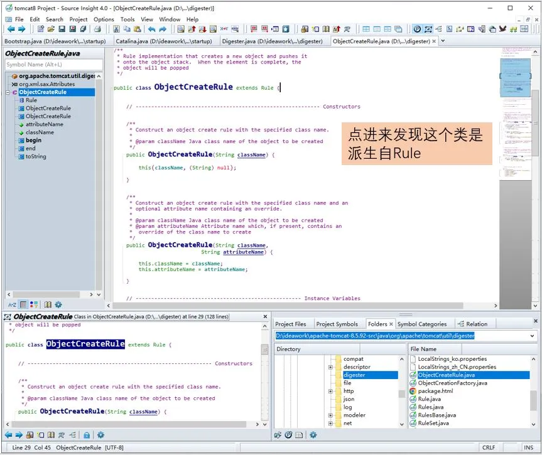
Task: Click the Browse Project Symbols book icon in main toolbar
Action: (x=326, y=29)
